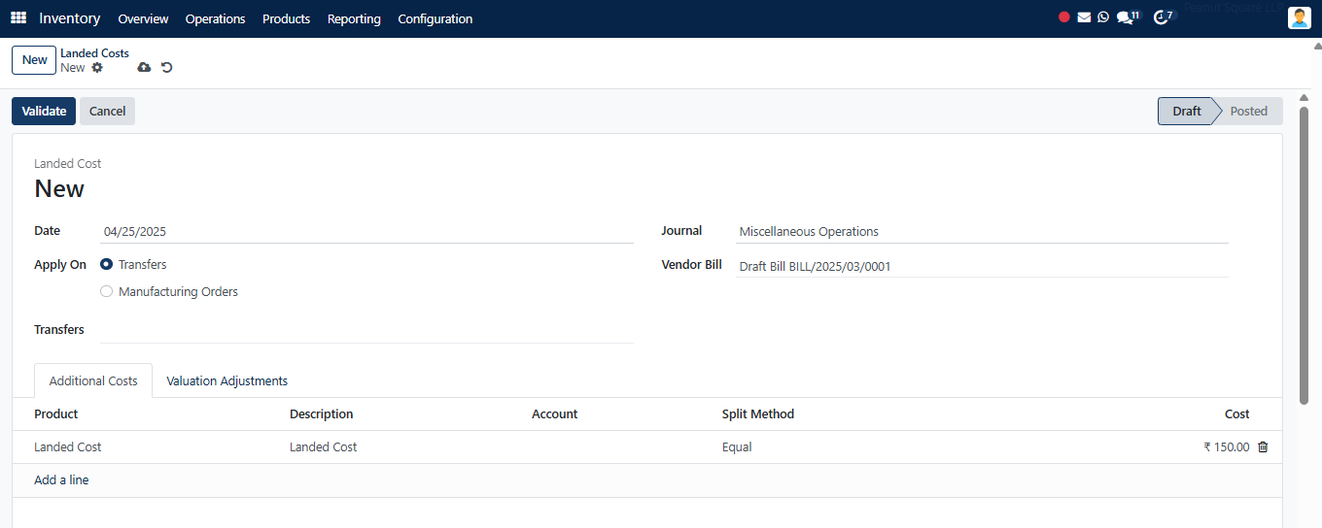Click the Inventory app title

69,18
